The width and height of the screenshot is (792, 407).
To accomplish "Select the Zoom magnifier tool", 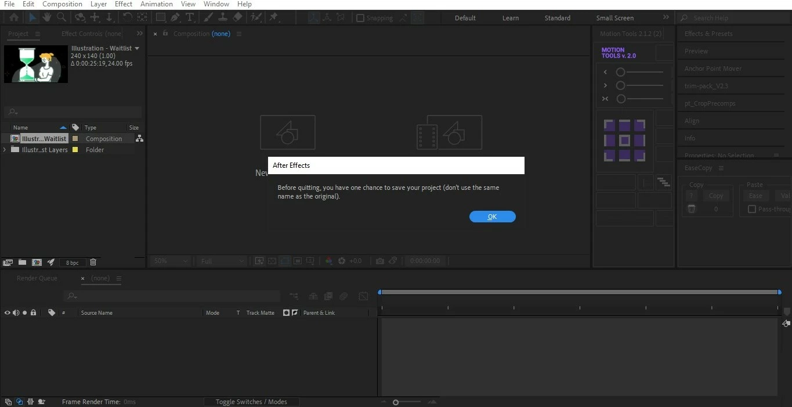I will [x=62, y=17].
